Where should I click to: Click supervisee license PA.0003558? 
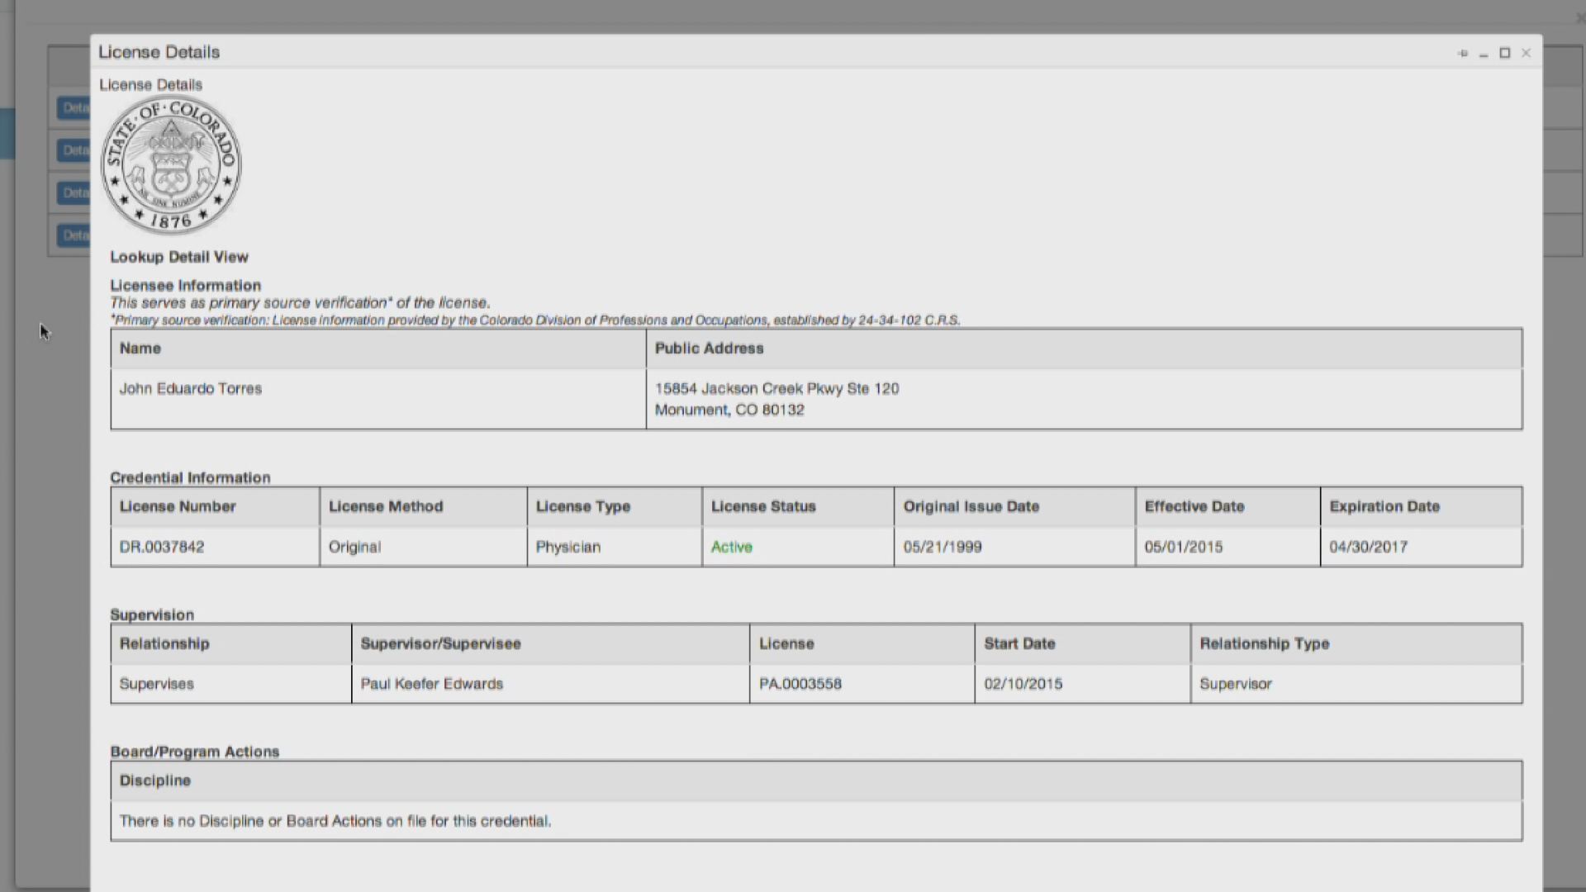(x=800, y=684)
